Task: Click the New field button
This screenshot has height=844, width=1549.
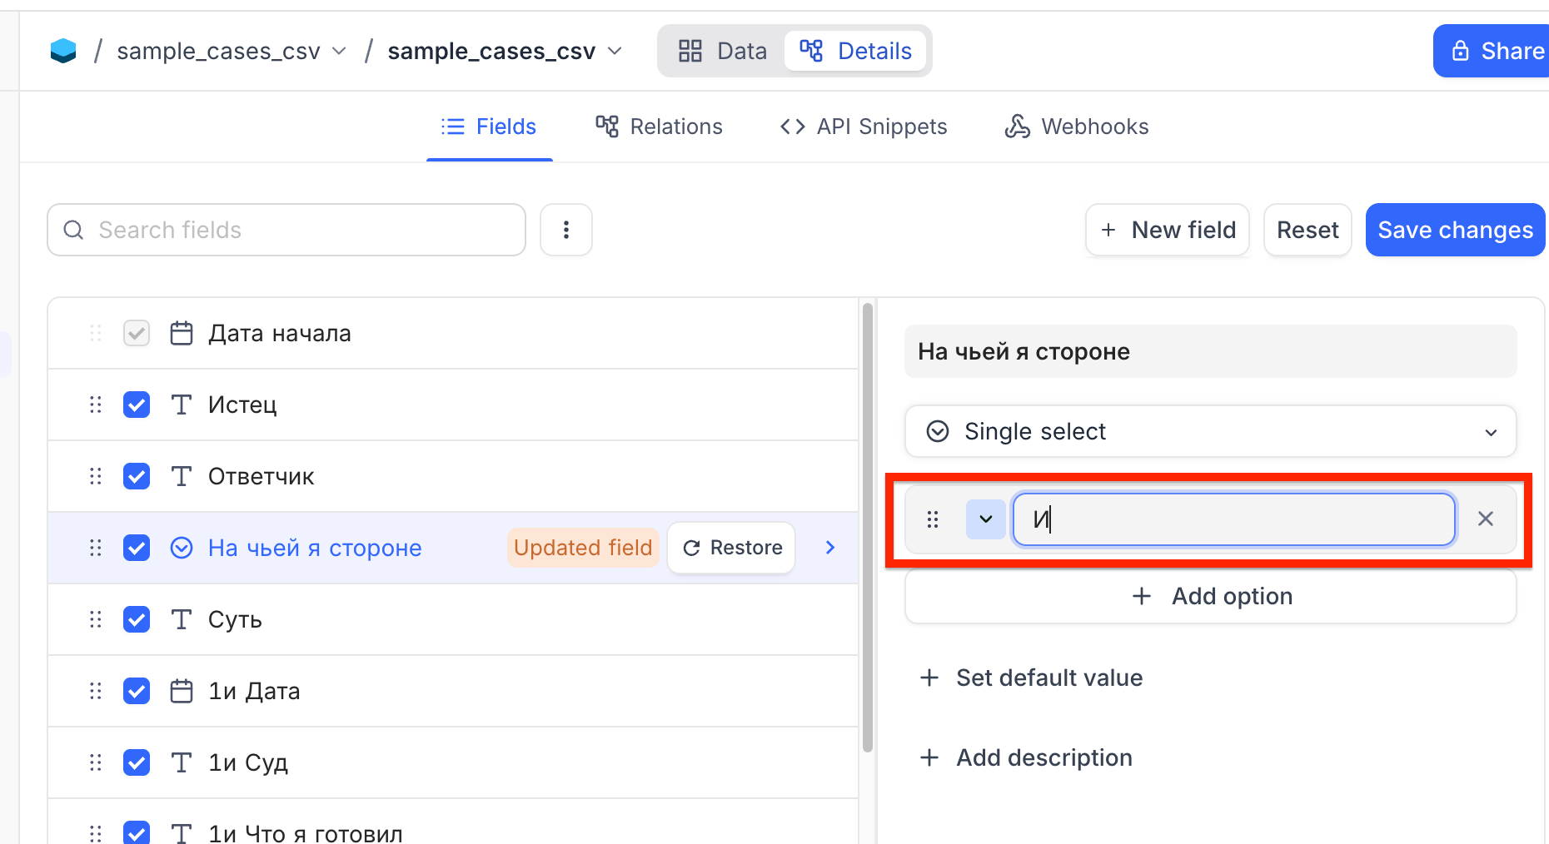Action: 1168,230
